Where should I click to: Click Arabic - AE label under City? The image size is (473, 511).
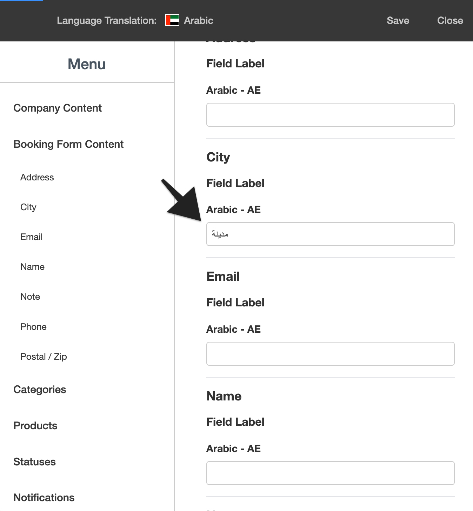click(234, 210)
